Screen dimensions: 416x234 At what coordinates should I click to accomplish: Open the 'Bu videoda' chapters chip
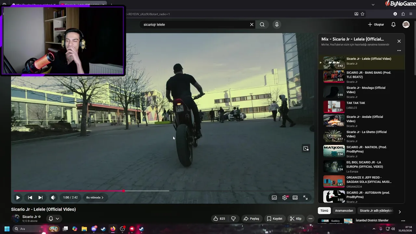(x=95, y=197)
